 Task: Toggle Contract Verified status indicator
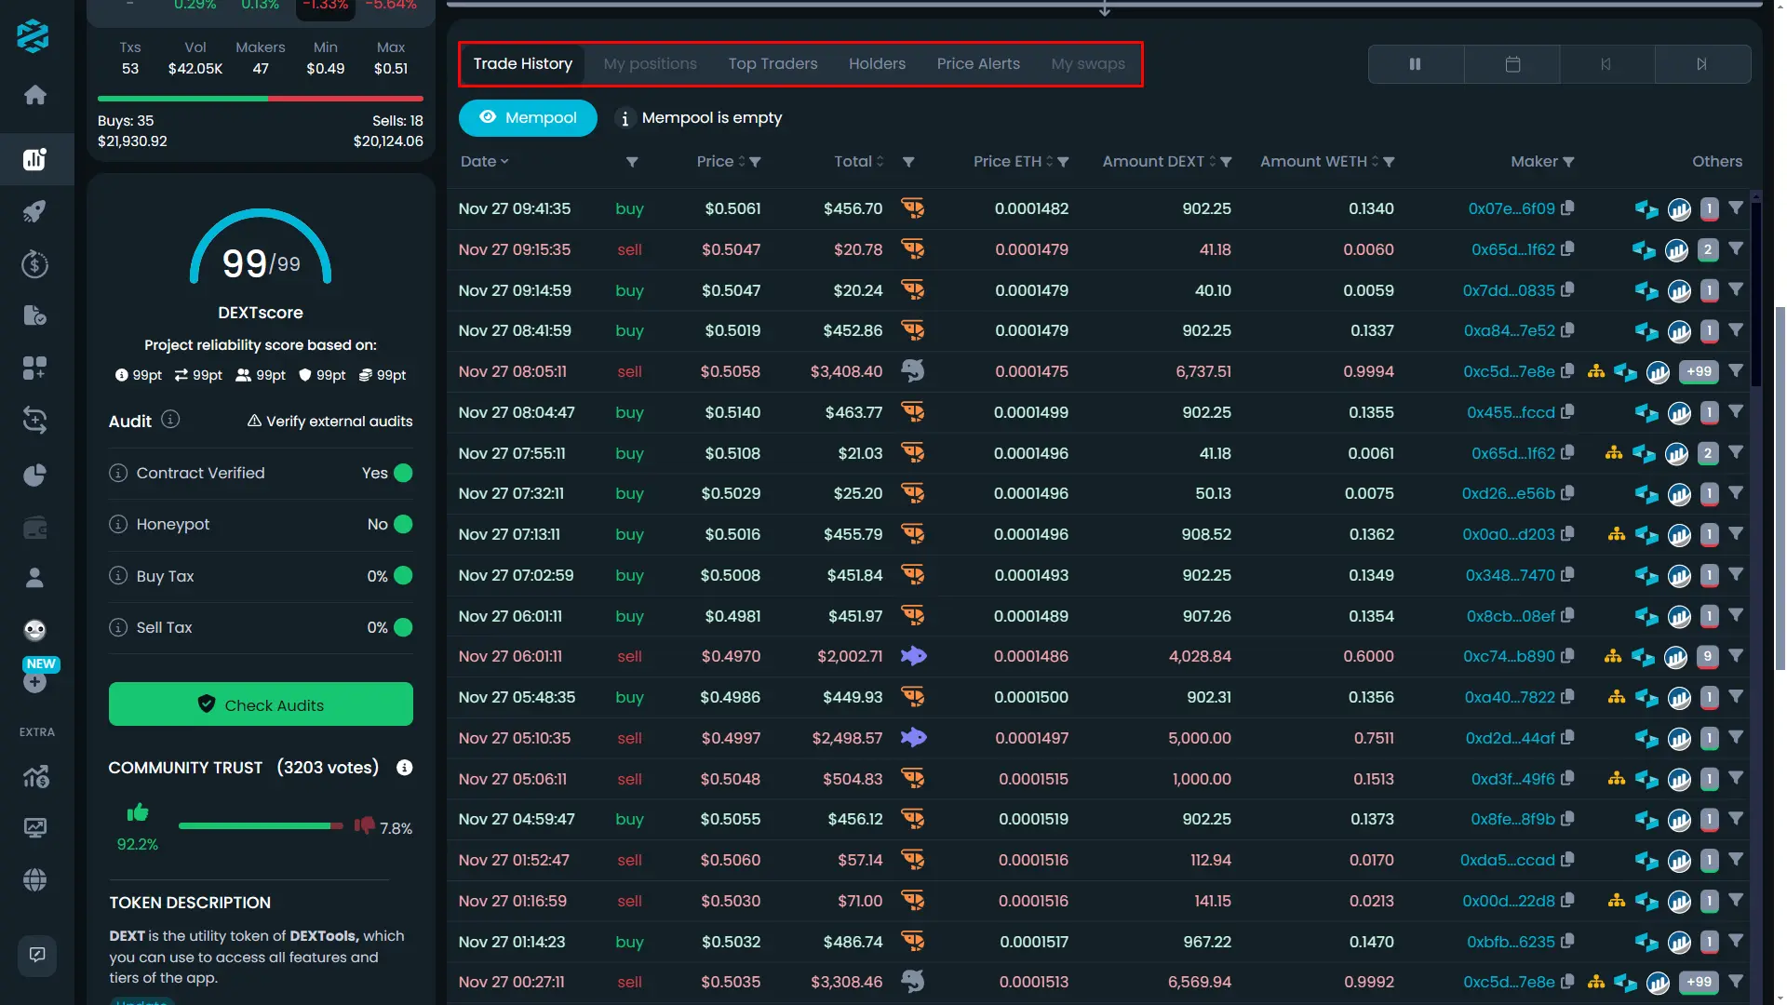403,473
